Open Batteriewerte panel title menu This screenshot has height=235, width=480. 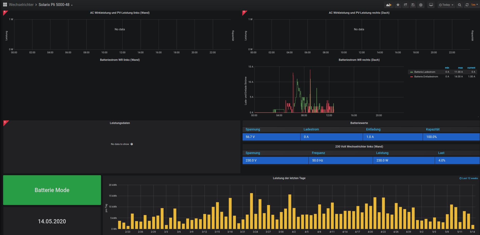pyautogui.click(x=359, y=123)
